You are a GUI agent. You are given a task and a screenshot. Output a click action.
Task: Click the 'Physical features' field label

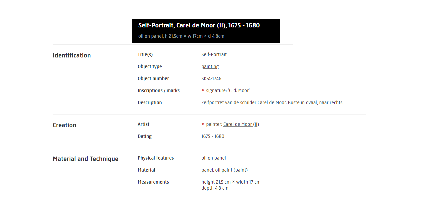(156, 158)
